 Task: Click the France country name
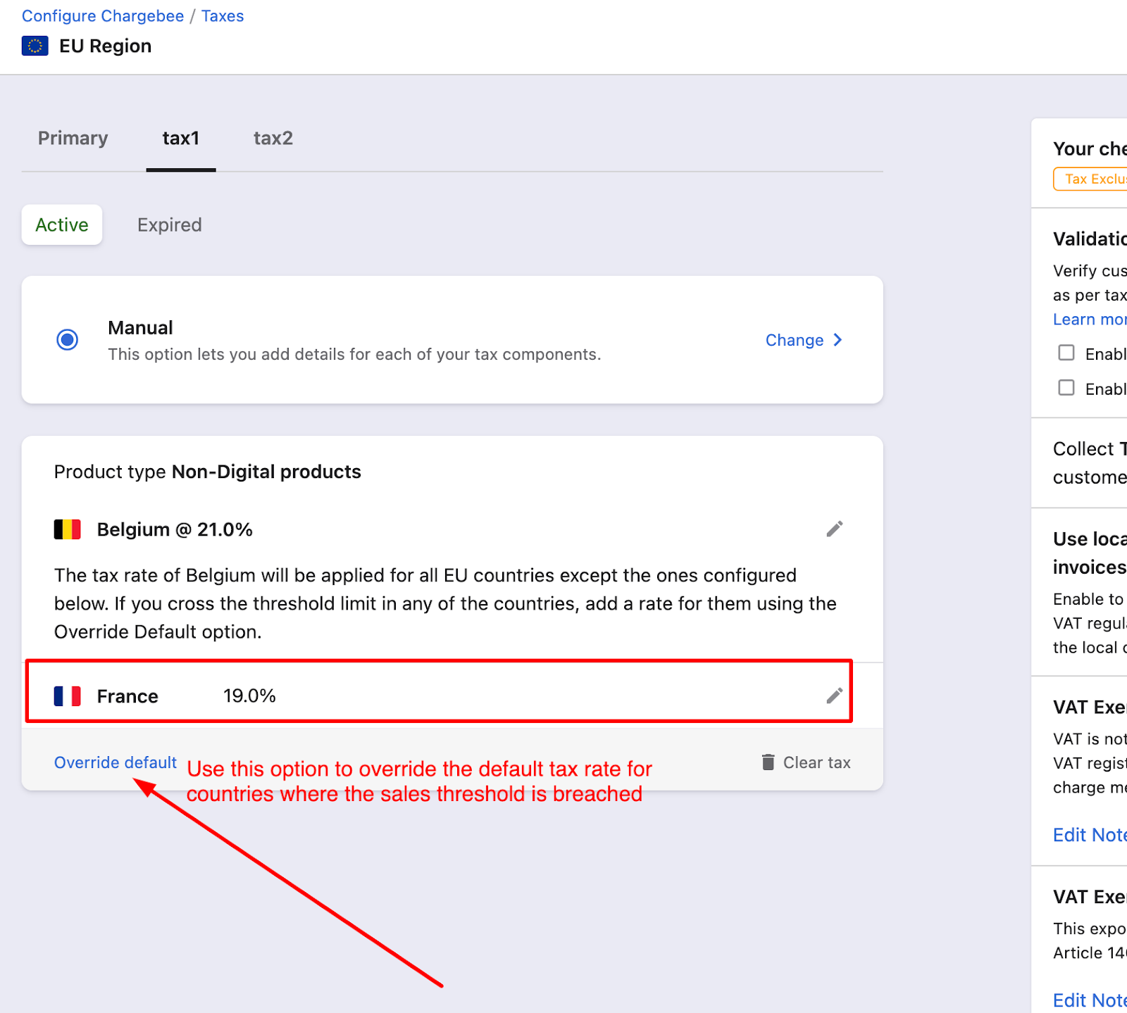[127, 696]
